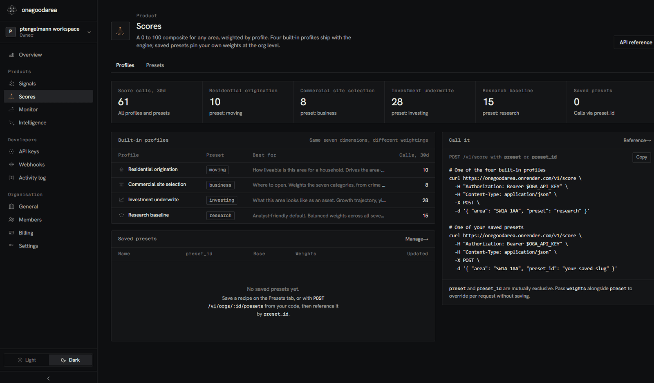Expand the ptengelmann workspace switcher chevron
Screen dimensions: 654x383
coord(89,32)
